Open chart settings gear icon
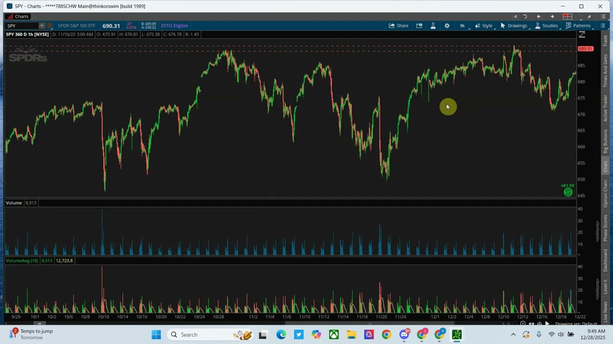This screenshot has width=613, height=344. [x=447, y=26]
